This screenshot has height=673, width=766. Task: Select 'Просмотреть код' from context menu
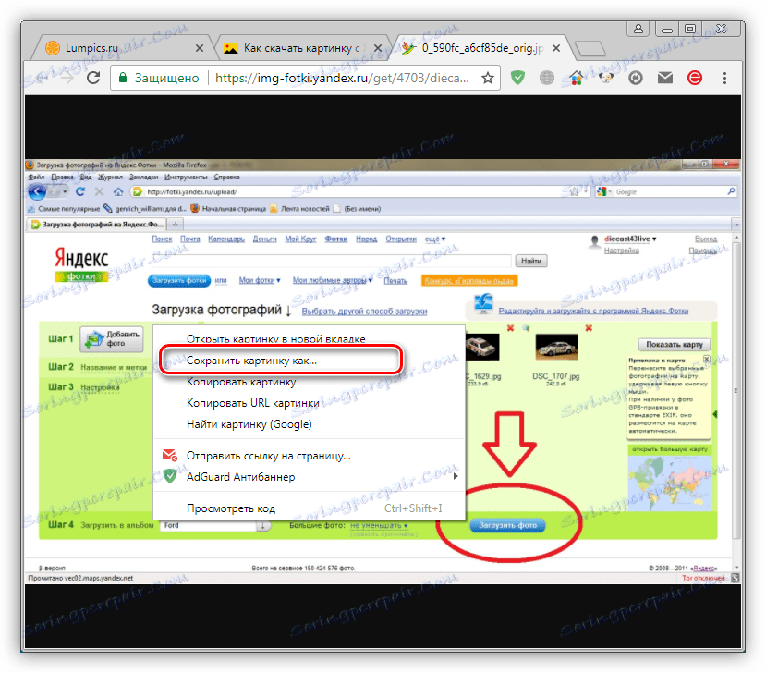tap(310, 508)
